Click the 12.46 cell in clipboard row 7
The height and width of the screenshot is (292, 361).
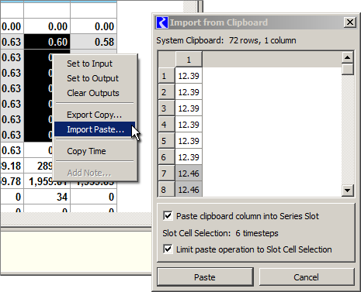point(189,173)
